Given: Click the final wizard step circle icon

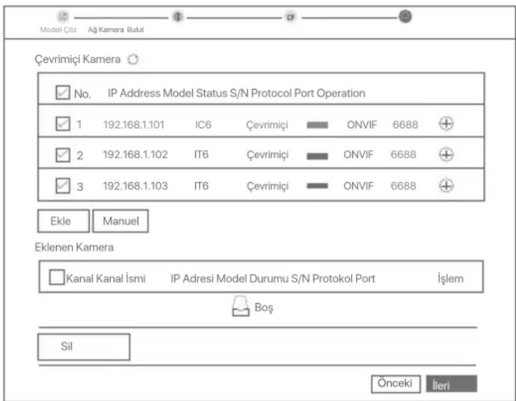Looking at the screenshot, I should (405, 16).
